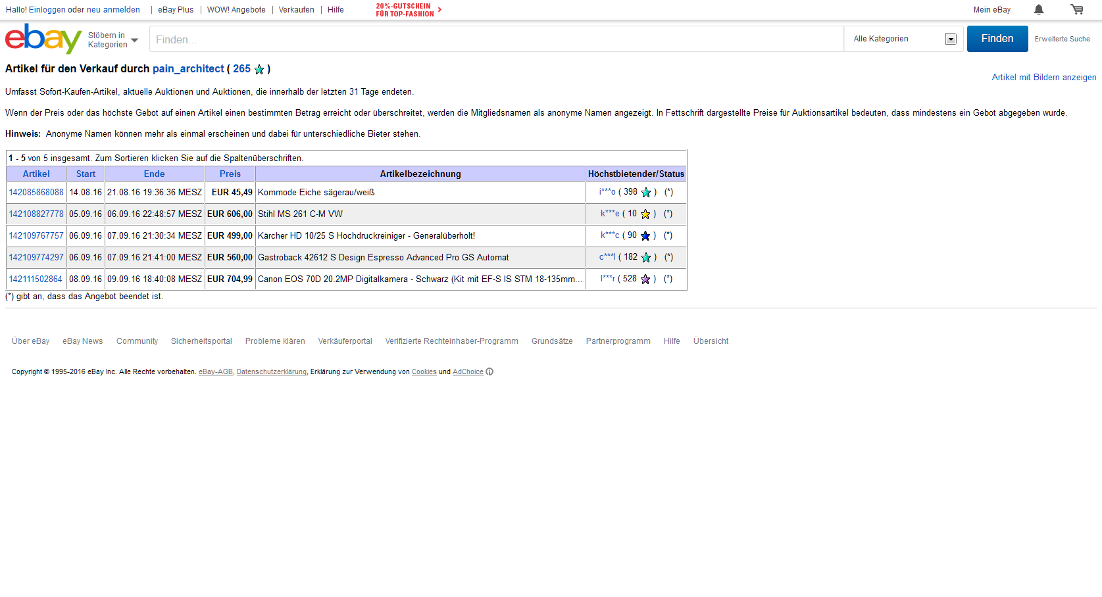
Task: Open the Alle Kategorien combo box
Action: [904, 39]
